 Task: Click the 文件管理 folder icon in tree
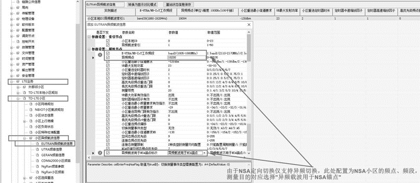tap(17, 53)
